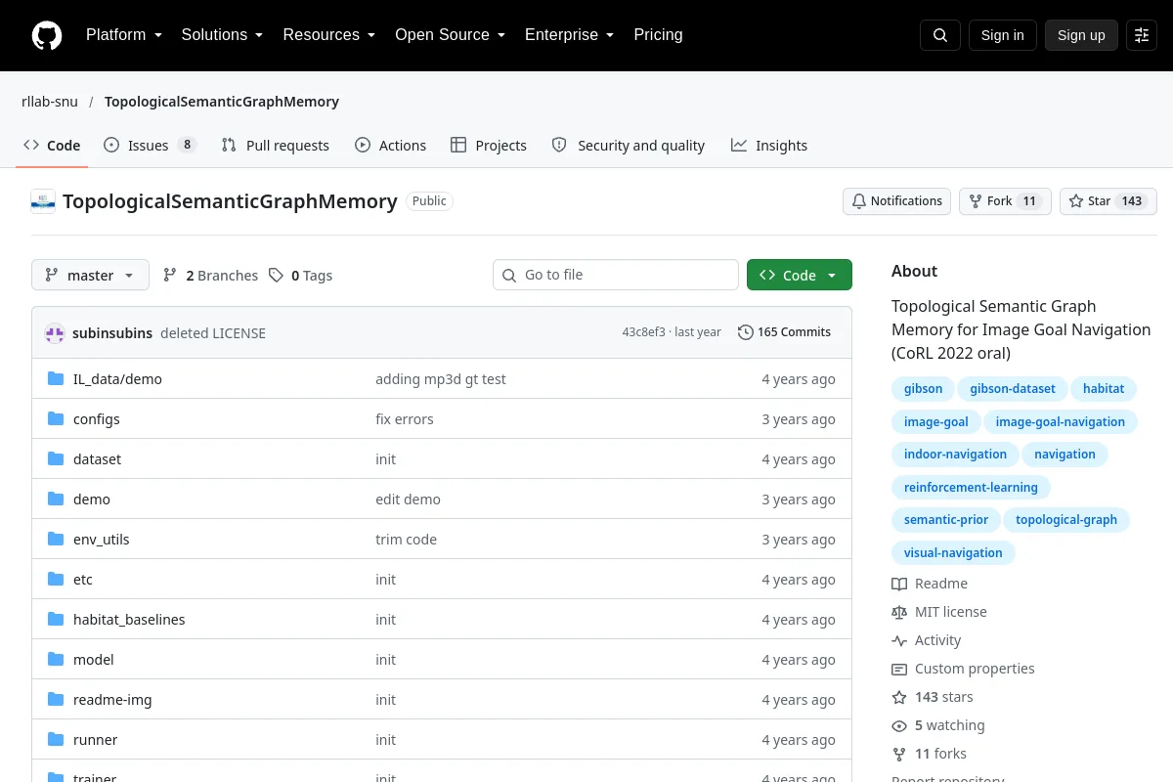Screen dimensions: 1173x782
Task: Open the reinforcement-learning topic tag
Action: point(971,487)
